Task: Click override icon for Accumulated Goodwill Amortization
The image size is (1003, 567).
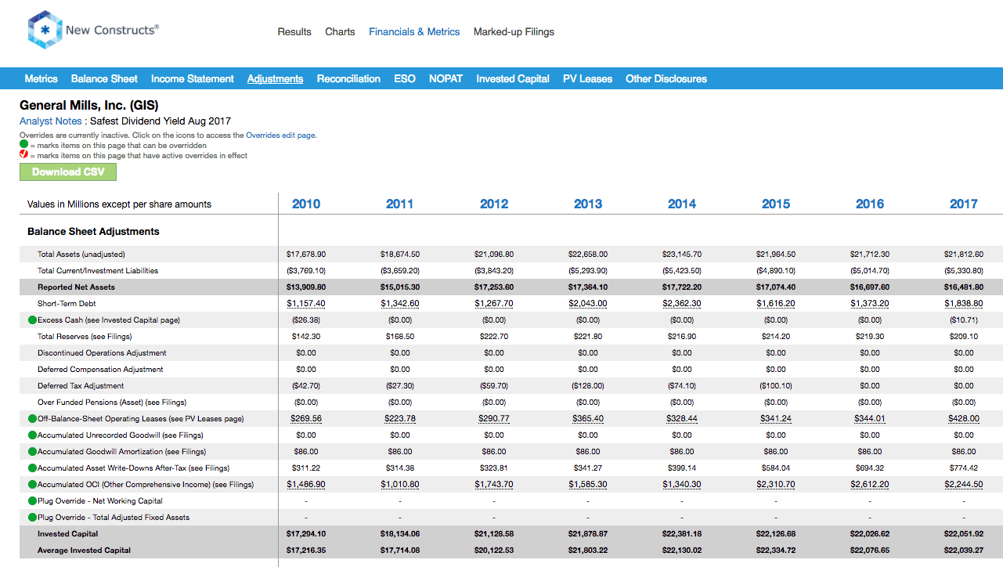Action: (32, 452)
